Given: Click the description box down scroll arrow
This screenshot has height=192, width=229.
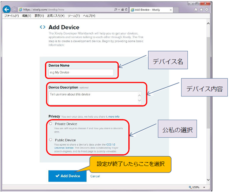Looking at the screenshot, I should point(139,101).
